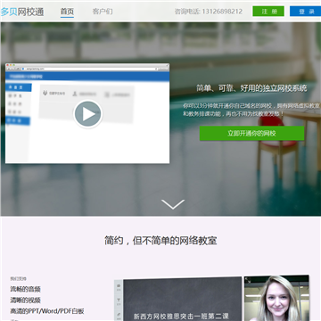Screen dimensions: 321x321
Task: Play the intro video with the play button
Action: [87, 114]
